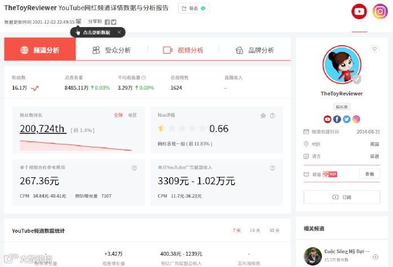Click the 1624 total videos value

[x=176, y=88]
